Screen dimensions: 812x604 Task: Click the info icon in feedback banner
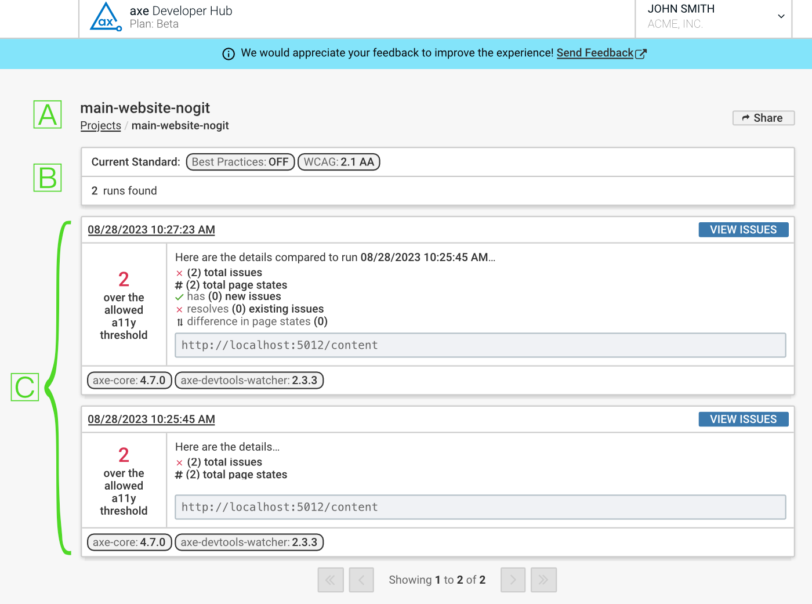(229, 54)
